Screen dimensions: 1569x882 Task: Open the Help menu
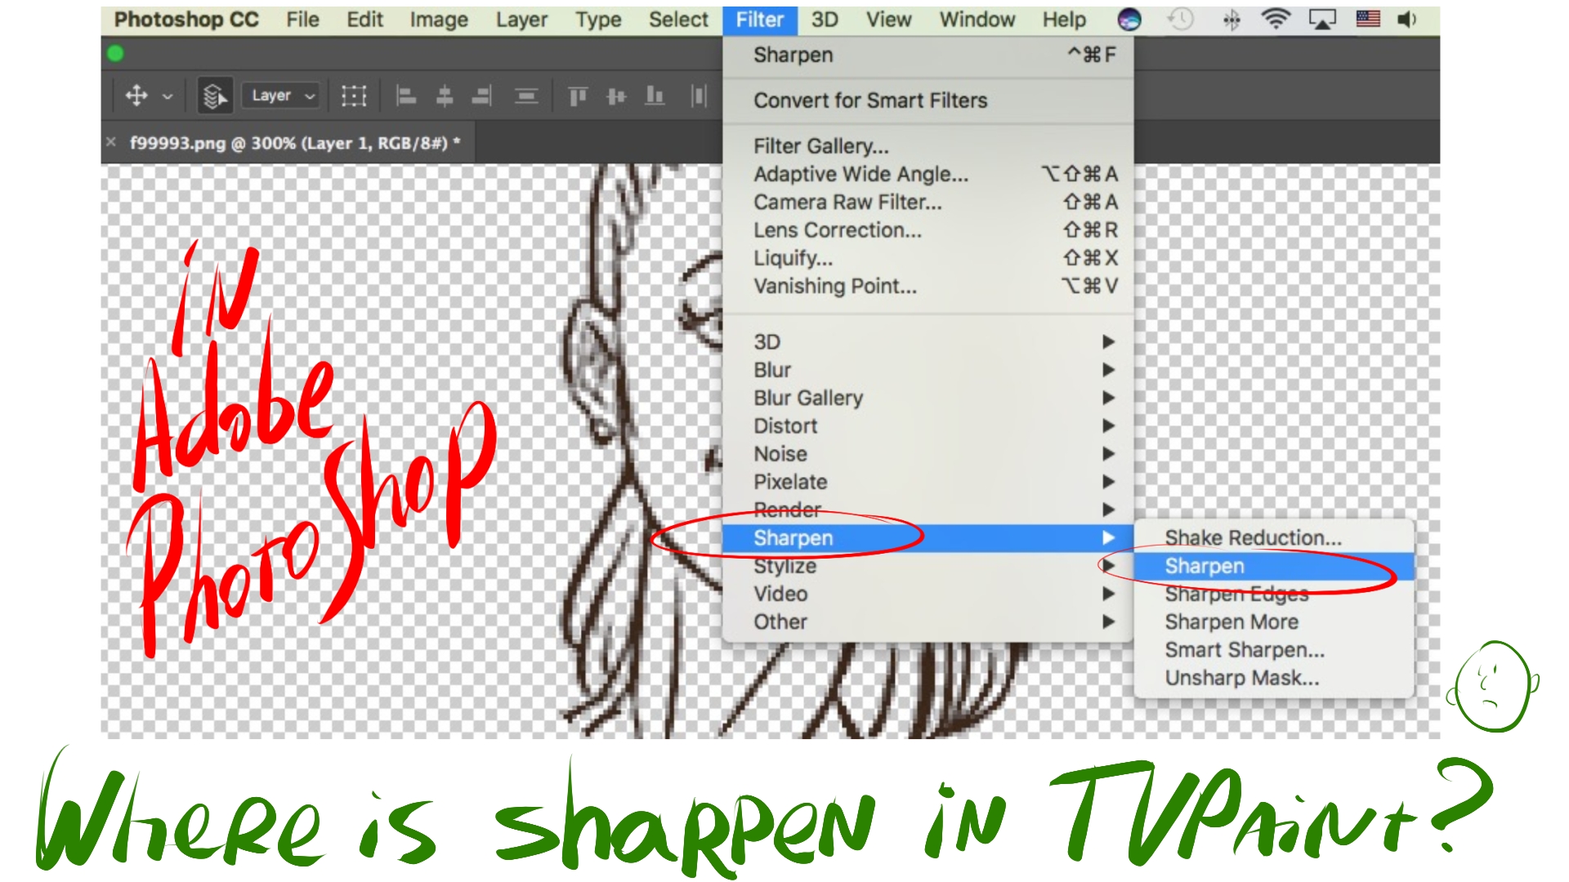click(1064, 20)
